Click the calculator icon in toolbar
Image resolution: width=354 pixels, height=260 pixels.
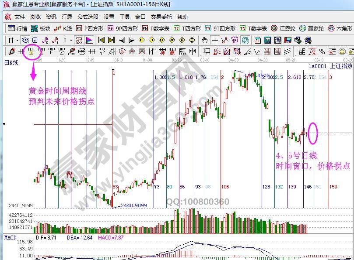(267, 40)
